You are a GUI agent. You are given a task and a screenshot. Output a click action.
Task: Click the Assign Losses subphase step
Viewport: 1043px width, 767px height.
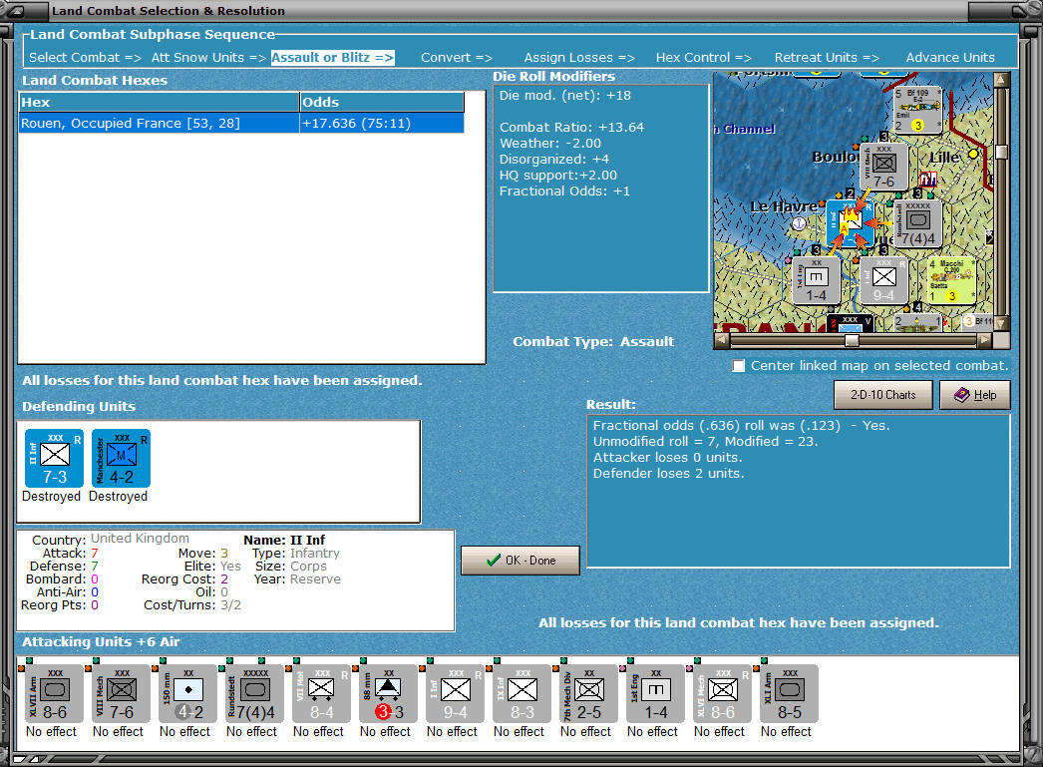coord(579,58)
